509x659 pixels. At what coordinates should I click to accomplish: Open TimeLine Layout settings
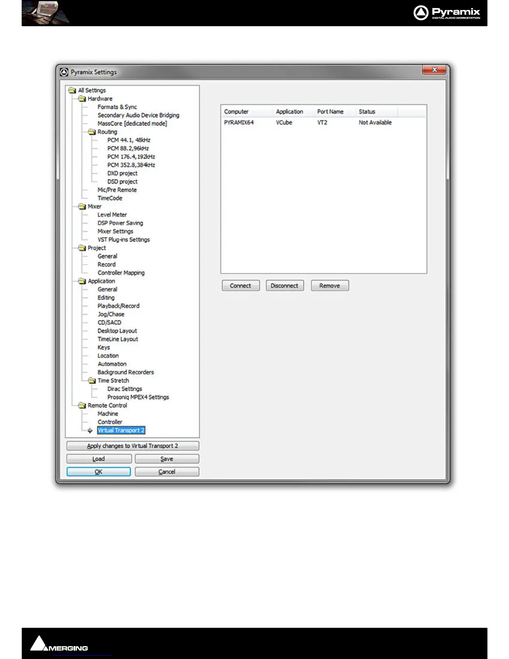click(x=118, y=339)
